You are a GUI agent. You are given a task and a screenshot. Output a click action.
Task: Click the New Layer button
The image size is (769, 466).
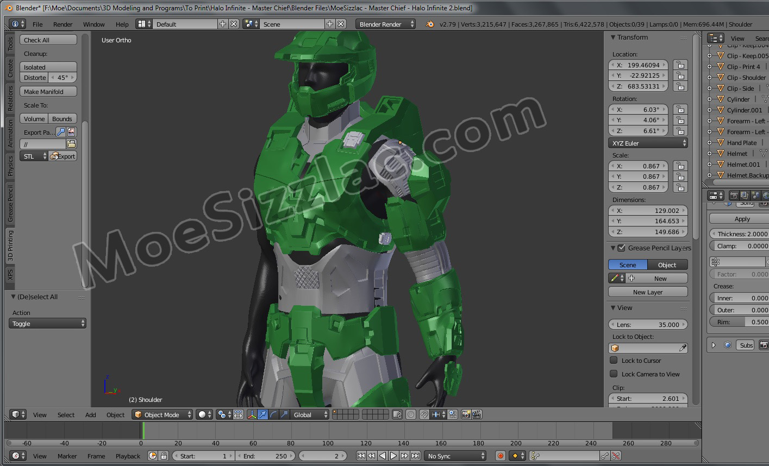tap(647, 292)
